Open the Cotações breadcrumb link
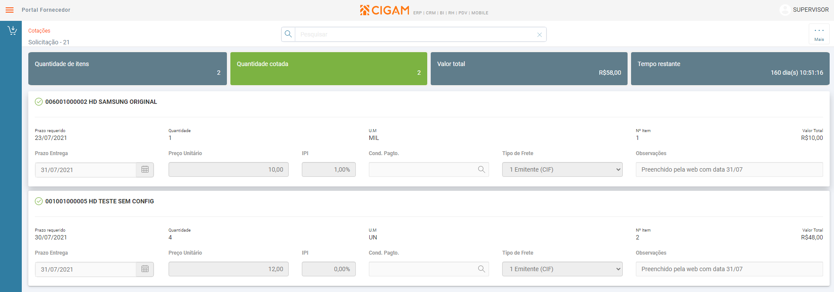This screenshot has width=834, height=292. point(39,31)
